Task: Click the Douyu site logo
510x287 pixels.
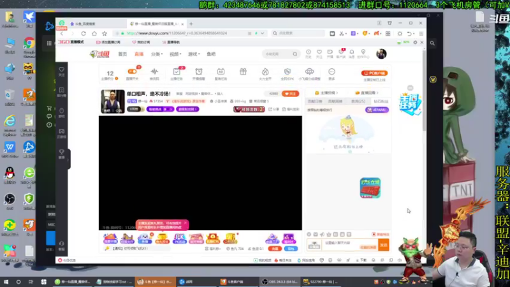Action: tap(100, 54)
